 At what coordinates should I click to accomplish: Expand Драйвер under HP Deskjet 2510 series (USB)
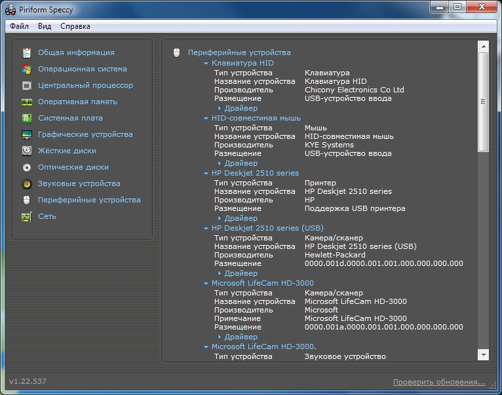pyautogui.click(x=220, y=274)
